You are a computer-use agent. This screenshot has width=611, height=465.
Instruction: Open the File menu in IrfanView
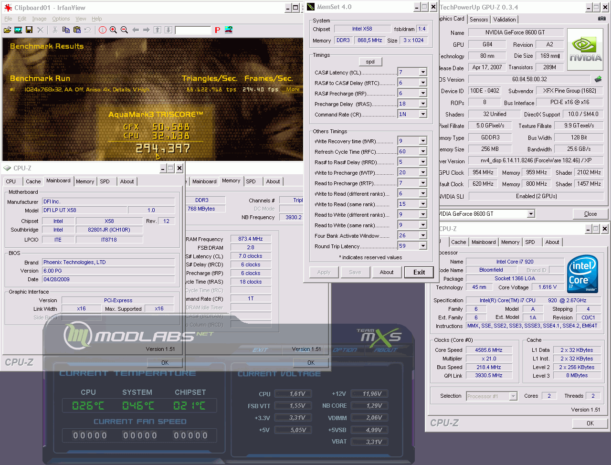(x=8, y=19)
